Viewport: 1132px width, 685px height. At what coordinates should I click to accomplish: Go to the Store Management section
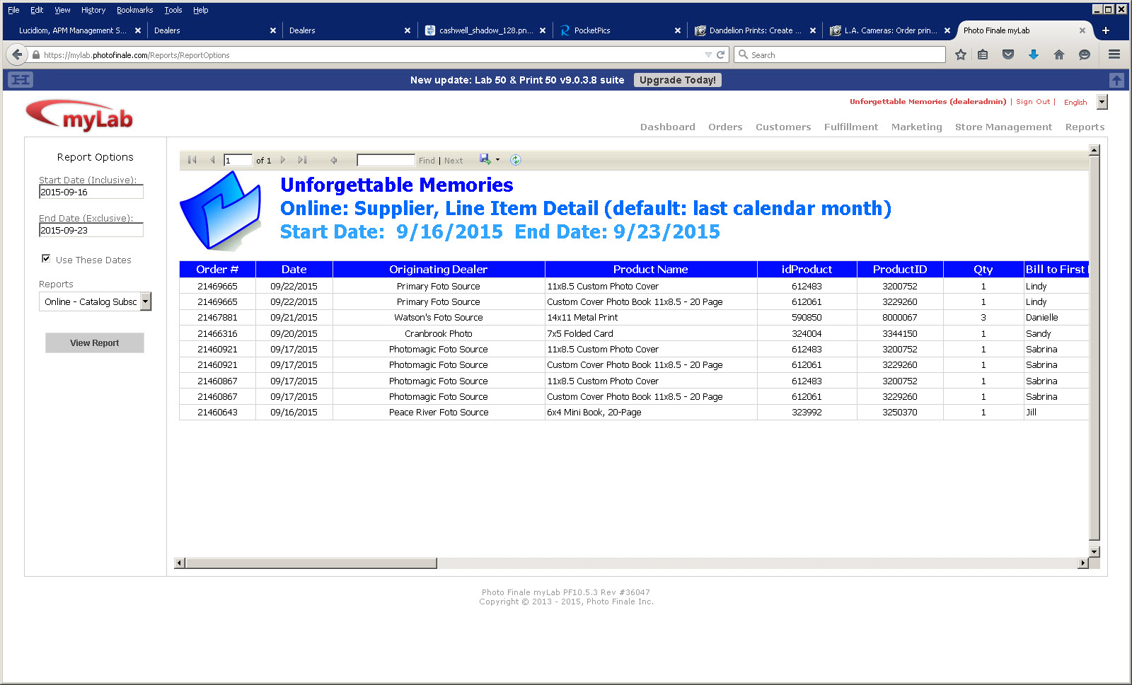(x=1003, y=127)
